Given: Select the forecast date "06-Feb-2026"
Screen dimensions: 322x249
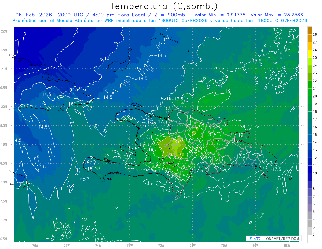Looking at the screenshot, I should coord(34,15).
